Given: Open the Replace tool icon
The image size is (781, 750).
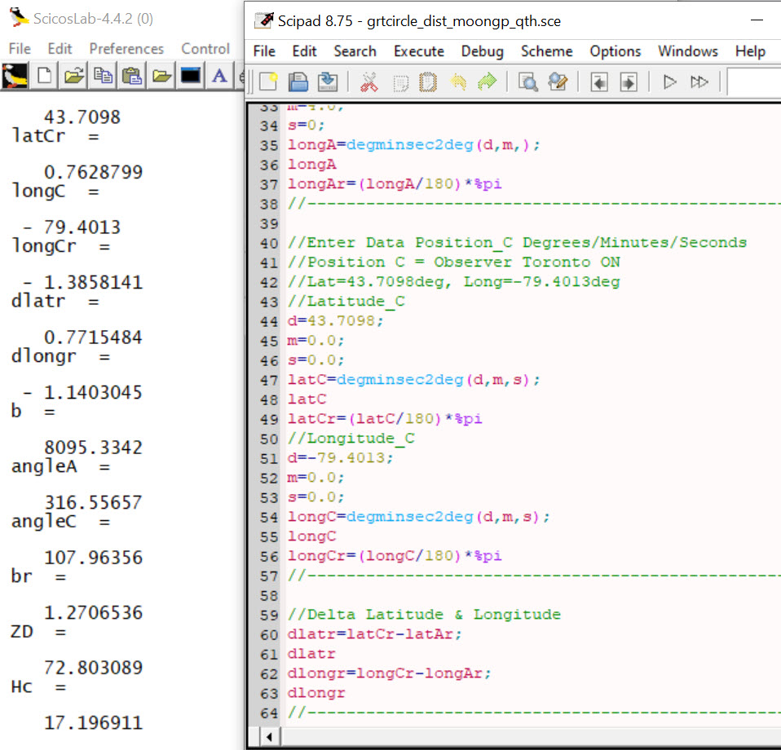Looking at the screenshot, I should pyautogui.click(x=558, y=82).
